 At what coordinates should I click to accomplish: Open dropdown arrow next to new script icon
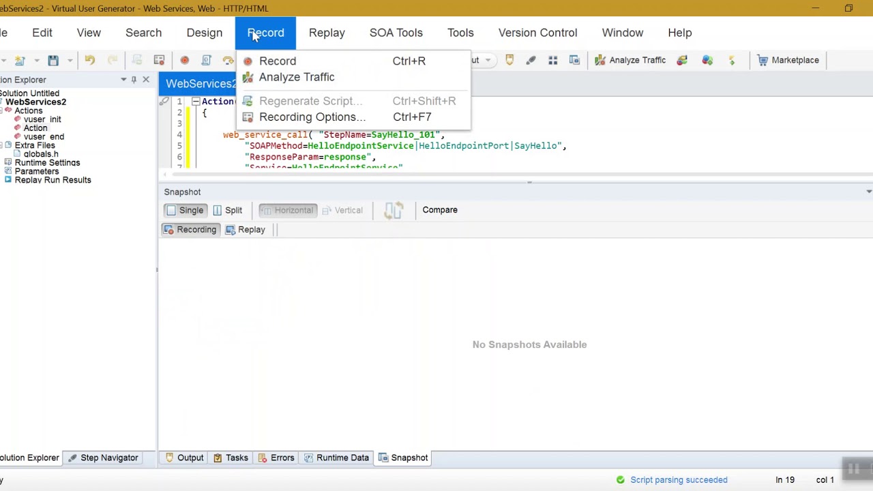[36, 60]
